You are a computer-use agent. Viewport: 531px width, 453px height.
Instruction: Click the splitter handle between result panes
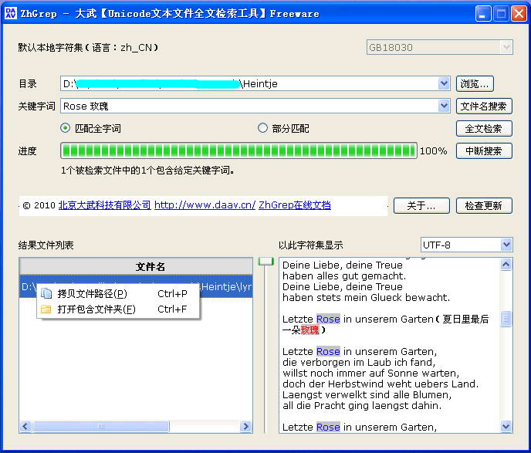tap(265, 261)
